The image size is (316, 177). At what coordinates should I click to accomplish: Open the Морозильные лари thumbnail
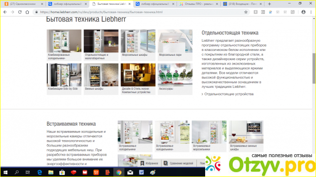pyautogui.click(x=175, y=45)
